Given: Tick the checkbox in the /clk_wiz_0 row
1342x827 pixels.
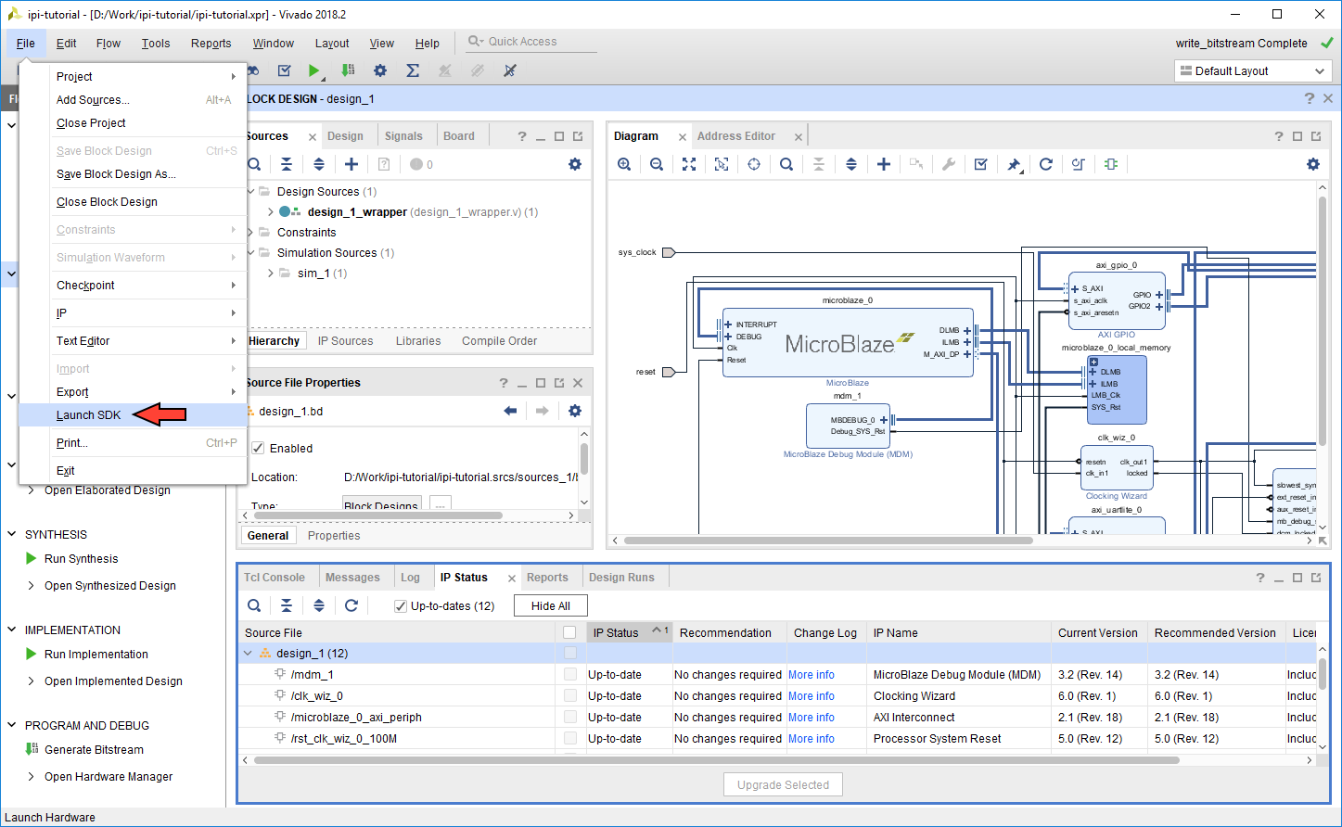Looking at the screenshot, I should point(570,696).
